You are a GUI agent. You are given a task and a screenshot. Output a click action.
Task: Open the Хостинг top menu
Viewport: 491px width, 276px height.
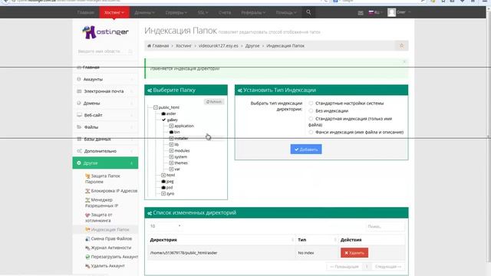[x=114, y=12]
